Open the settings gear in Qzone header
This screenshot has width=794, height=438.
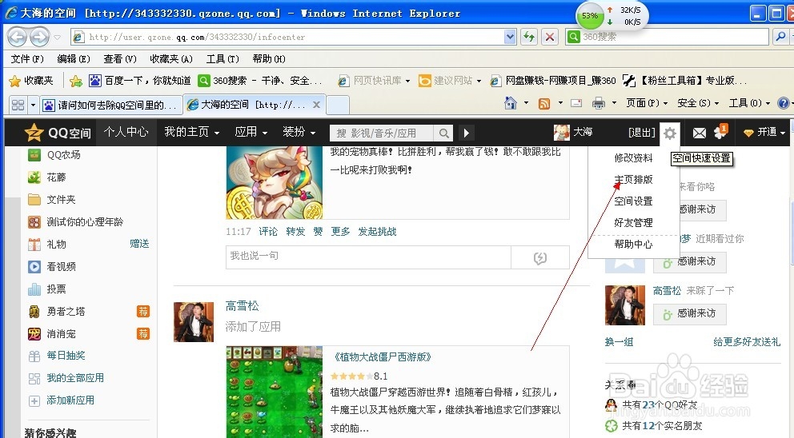coord(670,133)
